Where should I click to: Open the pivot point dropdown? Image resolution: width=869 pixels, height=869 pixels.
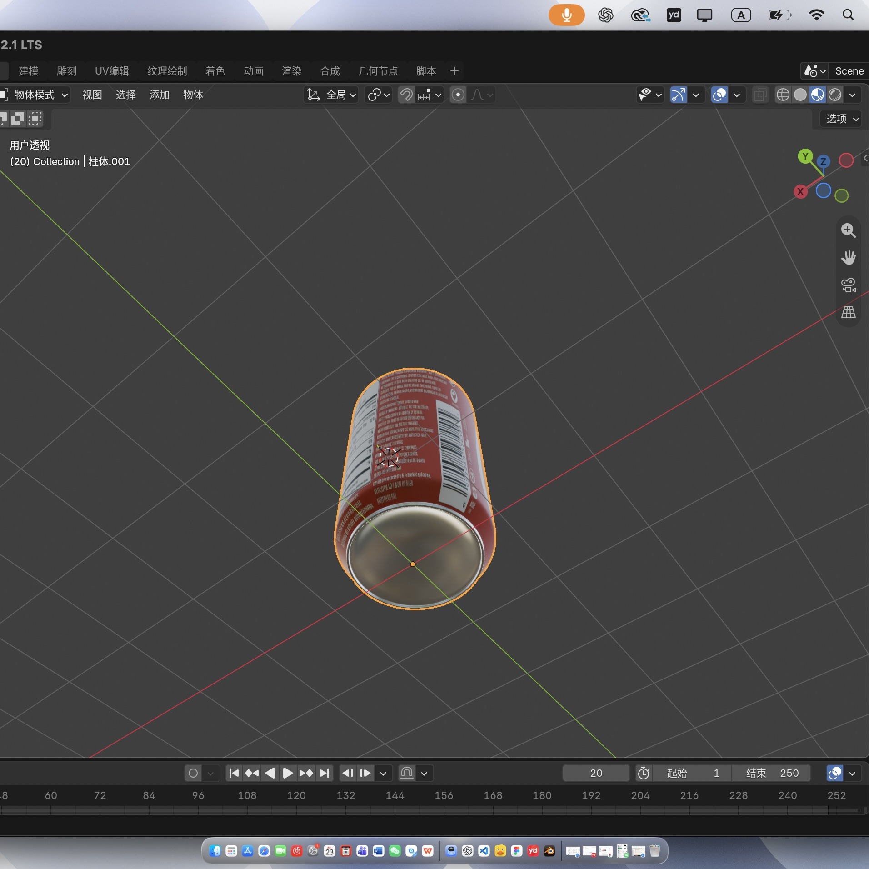click(378, 95)
